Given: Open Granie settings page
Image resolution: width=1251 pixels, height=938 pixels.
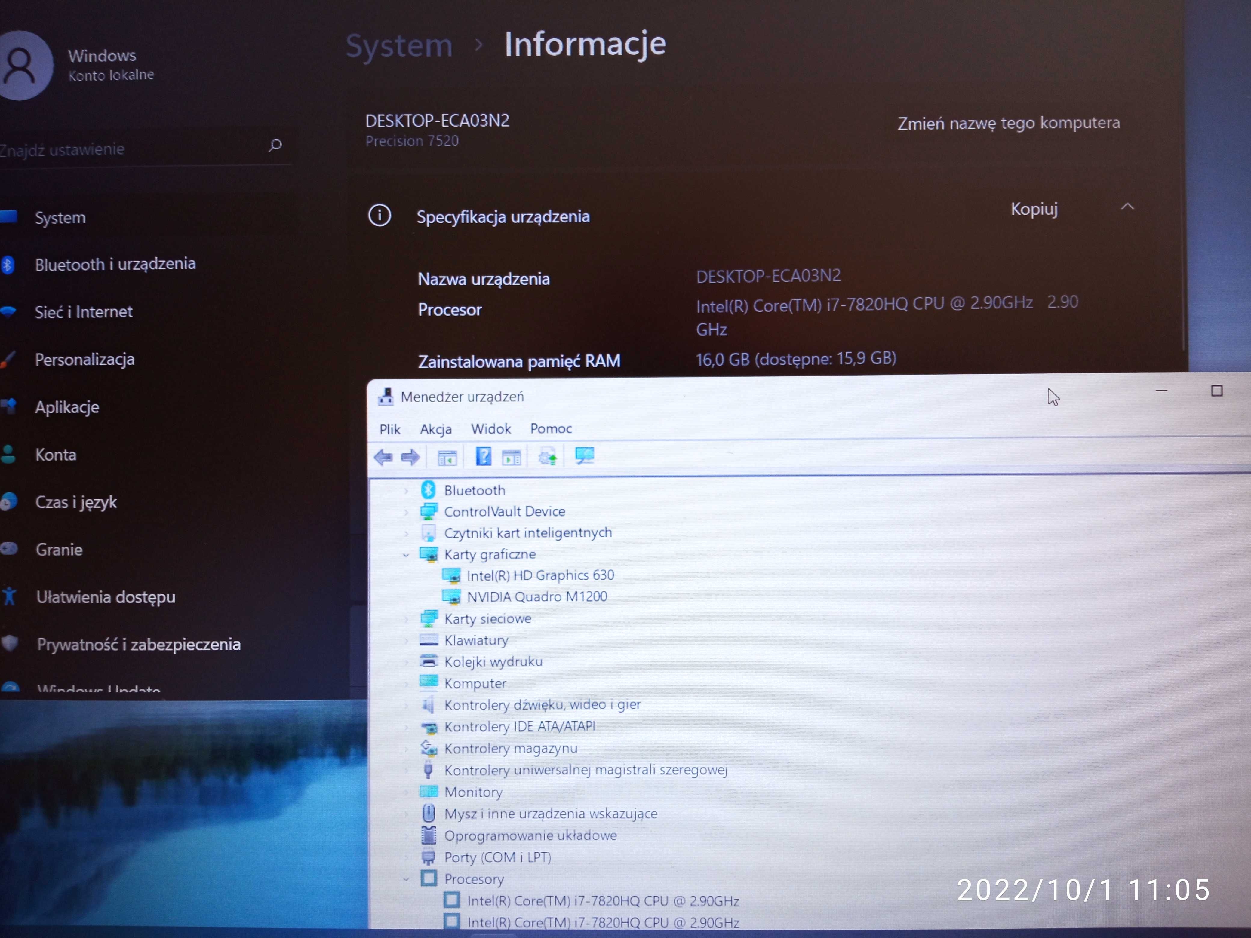Looking at the screenshot, I should coord(59,550).
